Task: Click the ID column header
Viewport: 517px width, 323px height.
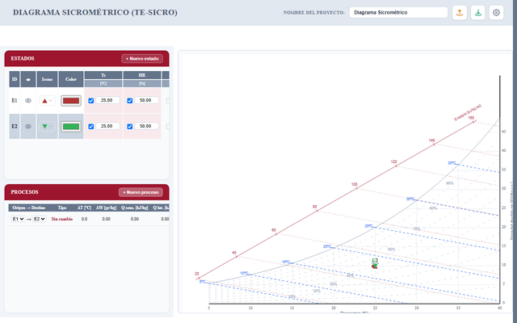Action: point(15,79)
